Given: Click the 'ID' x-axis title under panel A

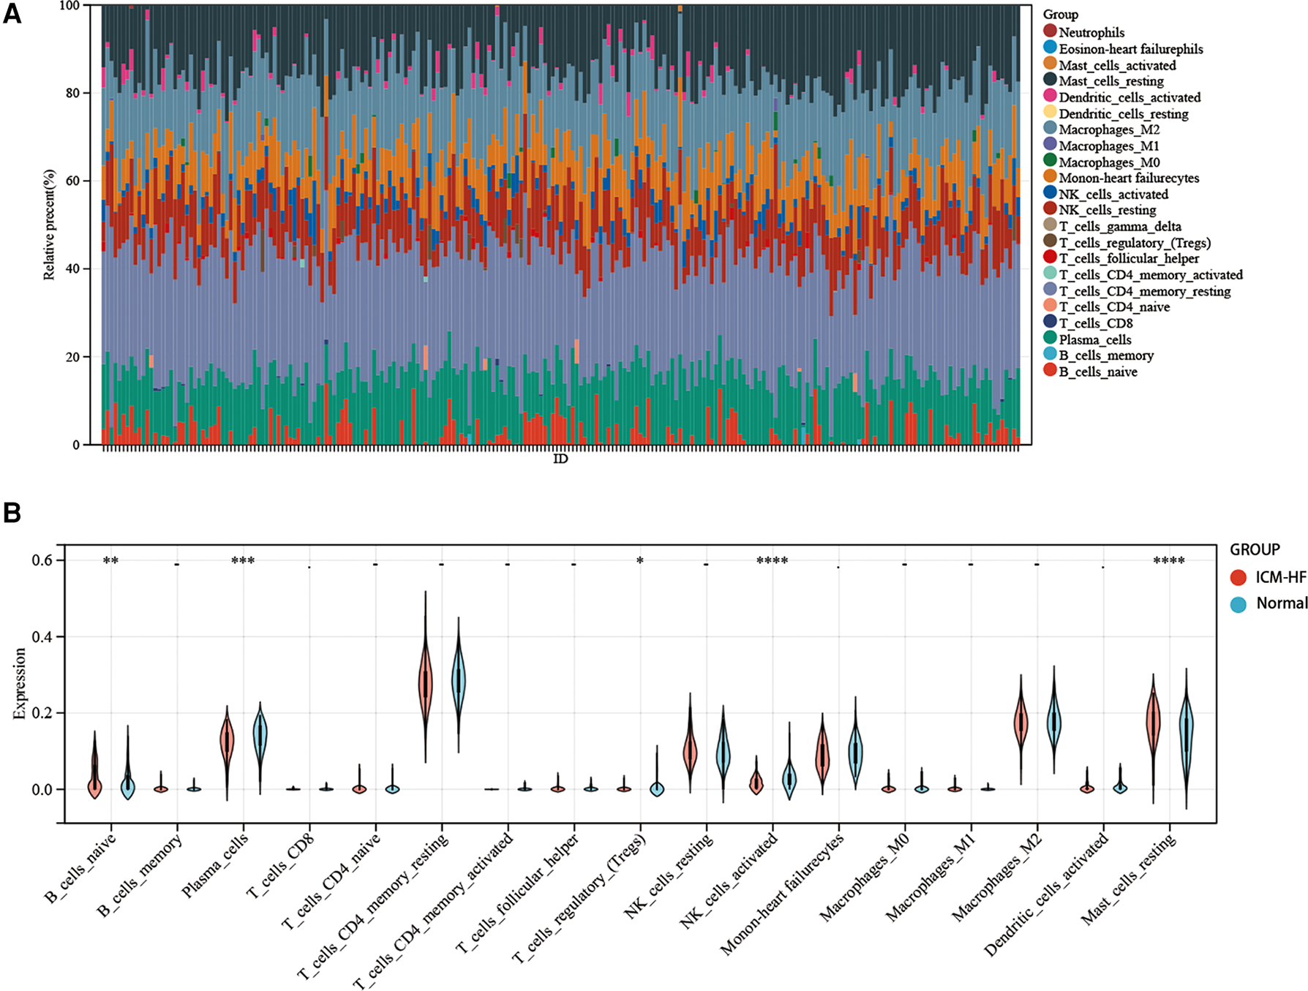Looking at the screenshot, I should click(x=560, y=459).
